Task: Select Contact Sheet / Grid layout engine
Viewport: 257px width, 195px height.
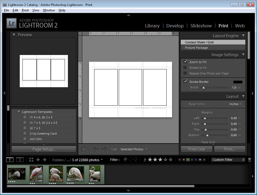Action: pyautogui.click(x=213, y=42)
